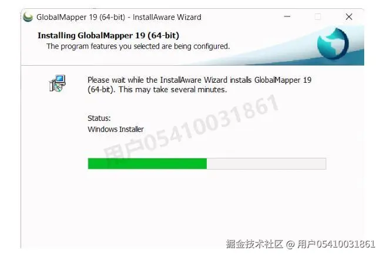Click the green filled part of progress bar

147,164
